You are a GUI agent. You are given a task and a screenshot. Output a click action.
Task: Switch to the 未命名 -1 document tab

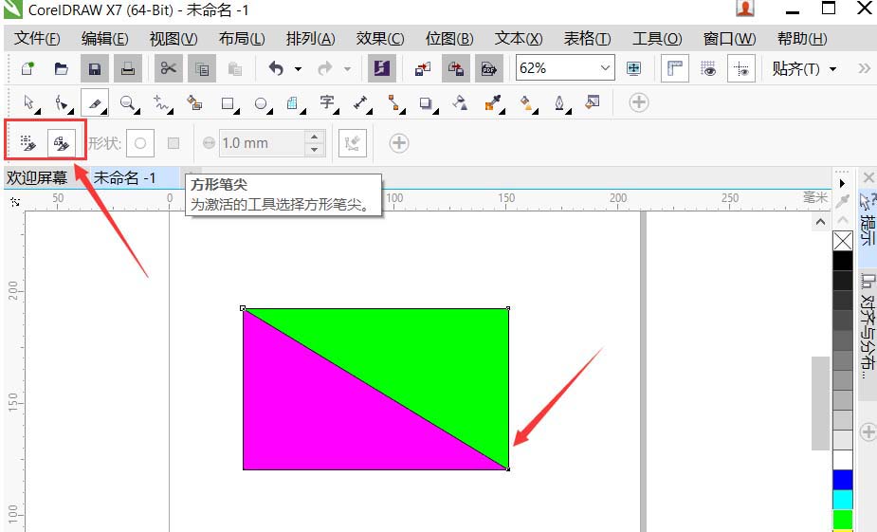click(x=124, y=178)
